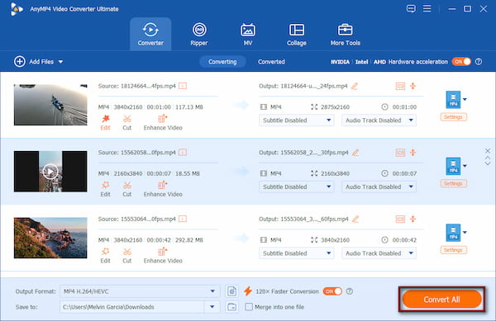Choose output format for 18124664 via MP4 icon

[453, 99]
